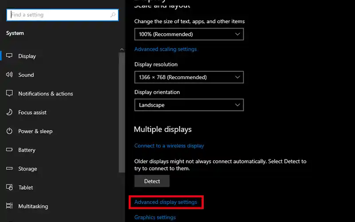Click the Multiple displays heading

pyautogui.click(x=163, y=129)
